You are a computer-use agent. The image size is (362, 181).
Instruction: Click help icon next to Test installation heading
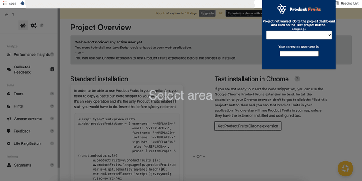pos(297,79)
